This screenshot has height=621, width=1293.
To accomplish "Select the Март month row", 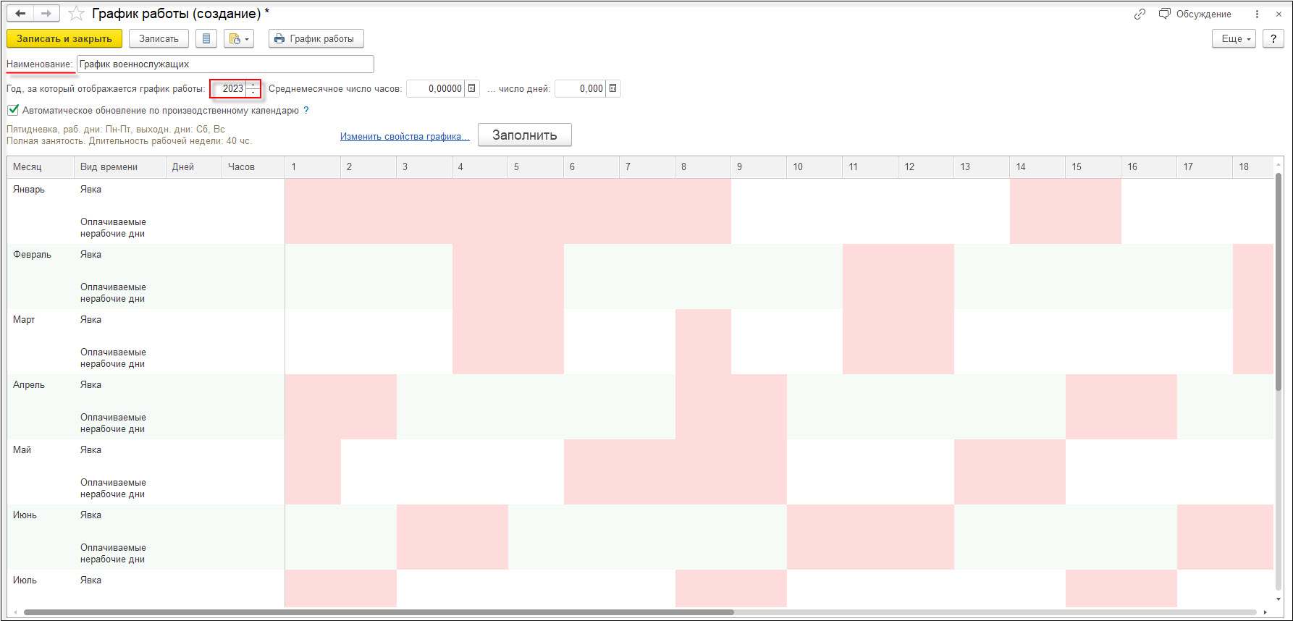I will tap(24, 319).
